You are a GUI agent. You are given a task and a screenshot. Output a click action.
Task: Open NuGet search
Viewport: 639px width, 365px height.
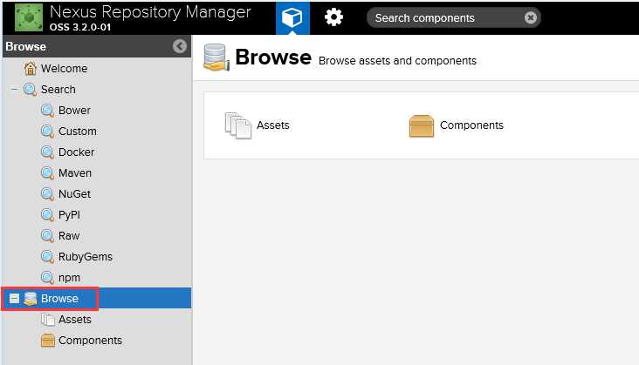[74, 194]
